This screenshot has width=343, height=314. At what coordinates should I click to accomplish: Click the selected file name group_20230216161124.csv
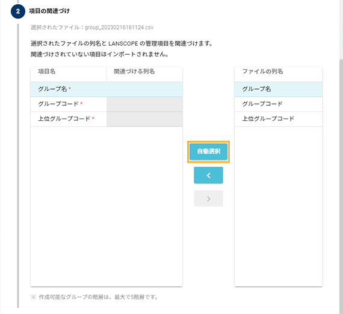point(119,28)
